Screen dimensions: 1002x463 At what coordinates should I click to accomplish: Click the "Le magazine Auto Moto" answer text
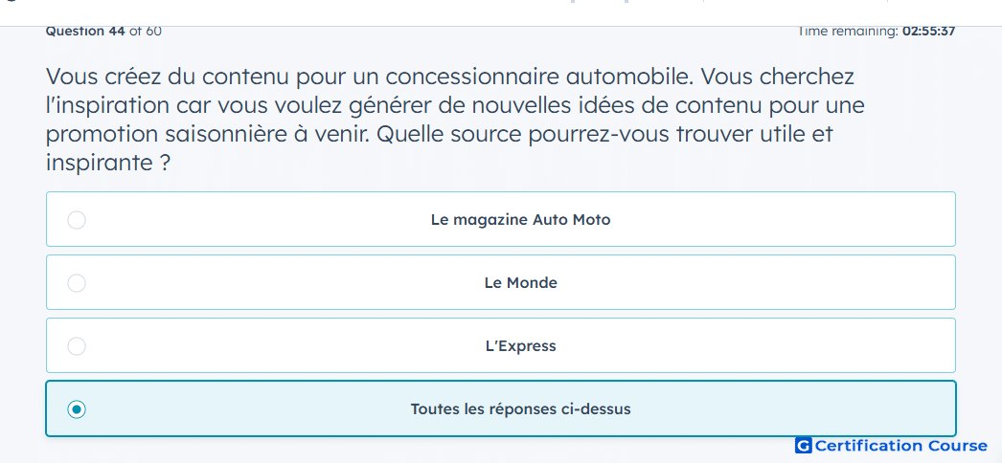coord(521,220)
